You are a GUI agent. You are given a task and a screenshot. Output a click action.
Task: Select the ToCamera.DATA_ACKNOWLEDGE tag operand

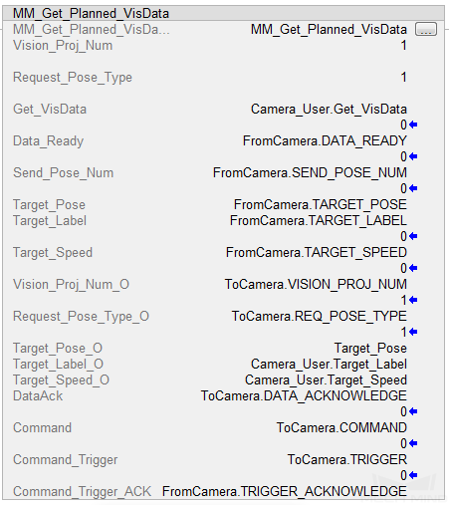[x=304, y=396]
